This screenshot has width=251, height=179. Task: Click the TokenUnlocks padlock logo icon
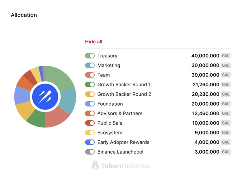(x=95, y=165)
